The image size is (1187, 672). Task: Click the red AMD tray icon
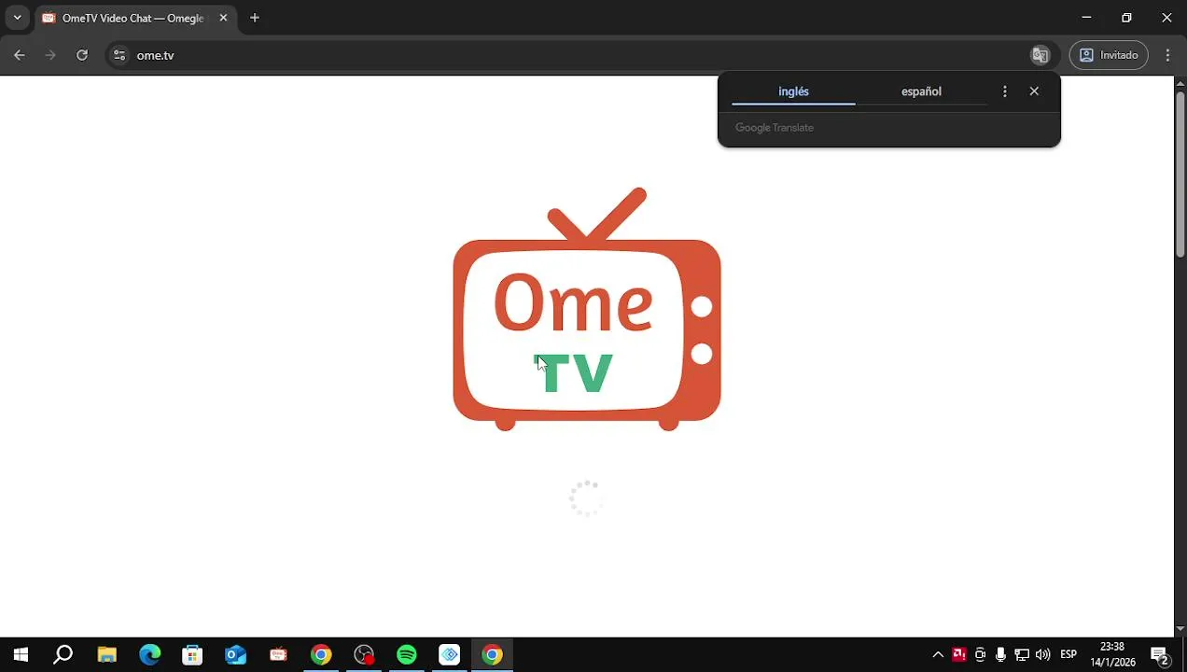[958, 654]
